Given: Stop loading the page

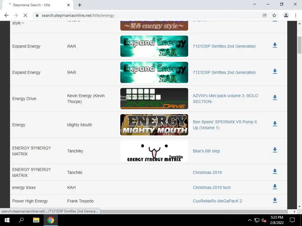Looking at the screenshot, I should pos(25,15).
